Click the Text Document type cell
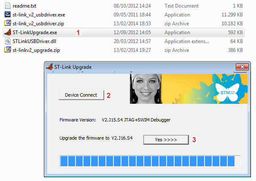This screenshot has height=181, width=256. 181,6
